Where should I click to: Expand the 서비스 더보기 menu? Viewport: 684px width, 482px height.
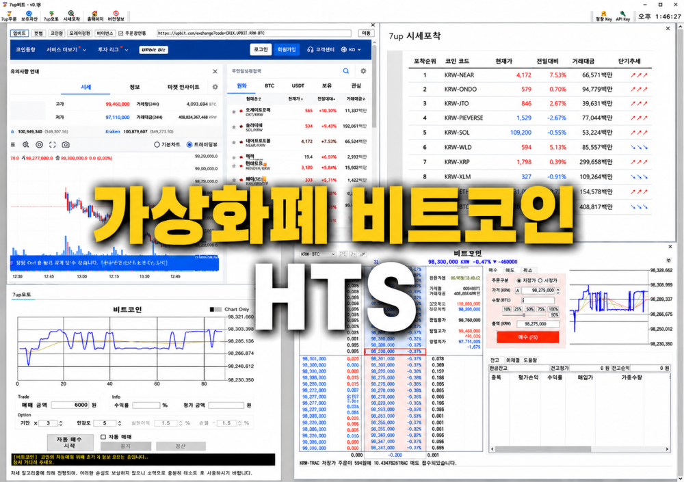[66, 50]
